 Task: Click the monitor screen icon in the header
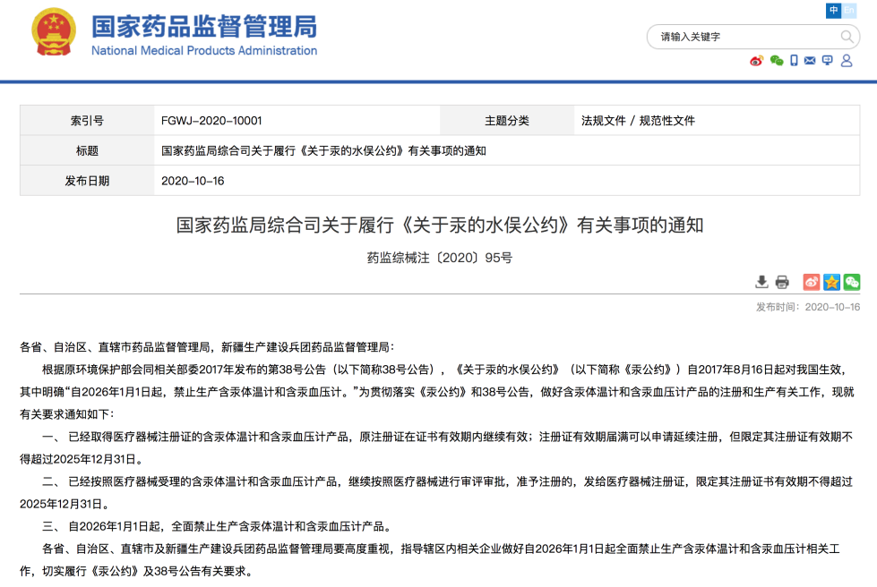pos(827,61)
